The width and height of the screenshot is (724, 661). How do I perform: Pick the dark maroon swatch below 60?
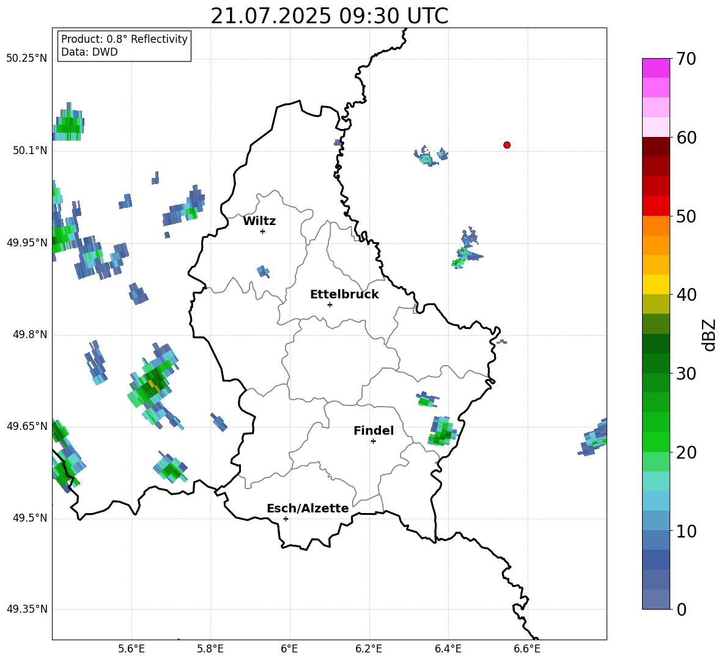pyautogui.click(x=656, y=147)
